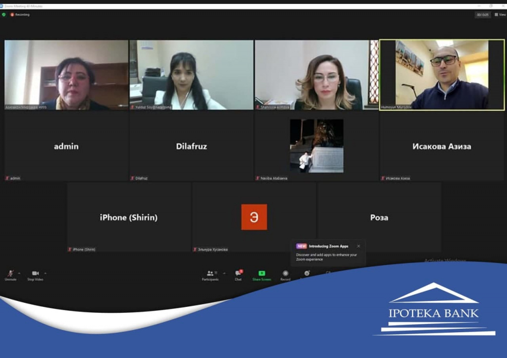Open the Participants panel

[x=210, y=274]
